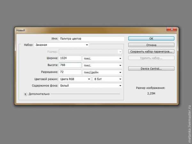Click the 2,25M image size value
Viewport: 192px width, 144px height.
pos(151,93)
